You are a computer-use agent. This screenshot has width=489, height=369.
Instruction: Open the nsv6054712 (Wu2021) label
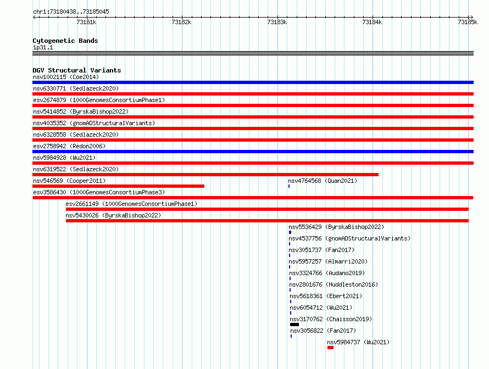click(x=321, y=307)
